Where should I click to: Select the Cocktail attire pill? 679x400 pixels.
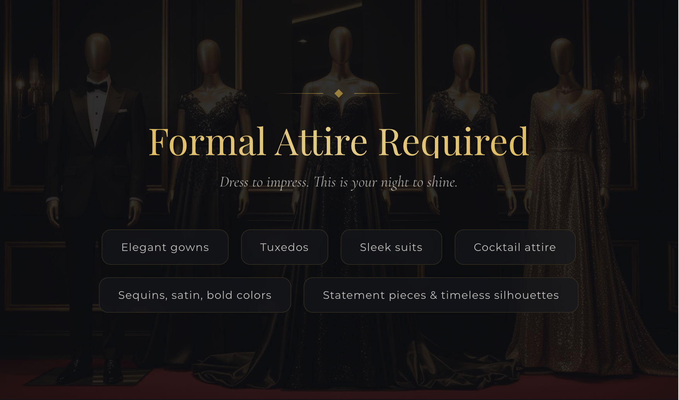[x=515, y=247]
